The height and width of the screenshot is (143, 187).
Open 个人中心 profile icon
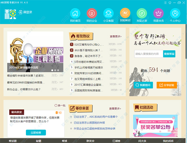(x=175, y=13)
